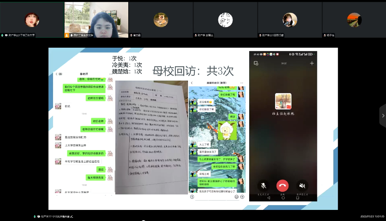
Task: Tap the plus attachment icon in chat
Action: click(242, 197)
